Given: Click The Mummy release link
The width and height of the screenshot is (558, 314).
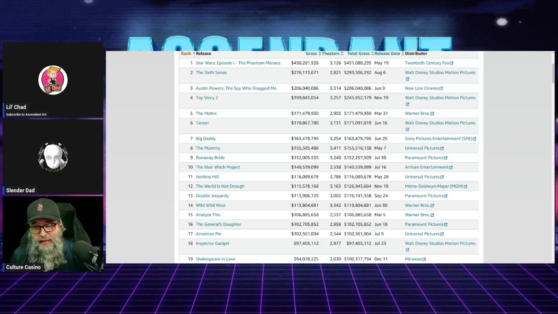Looking at the screenshot, I should (208, 148).
